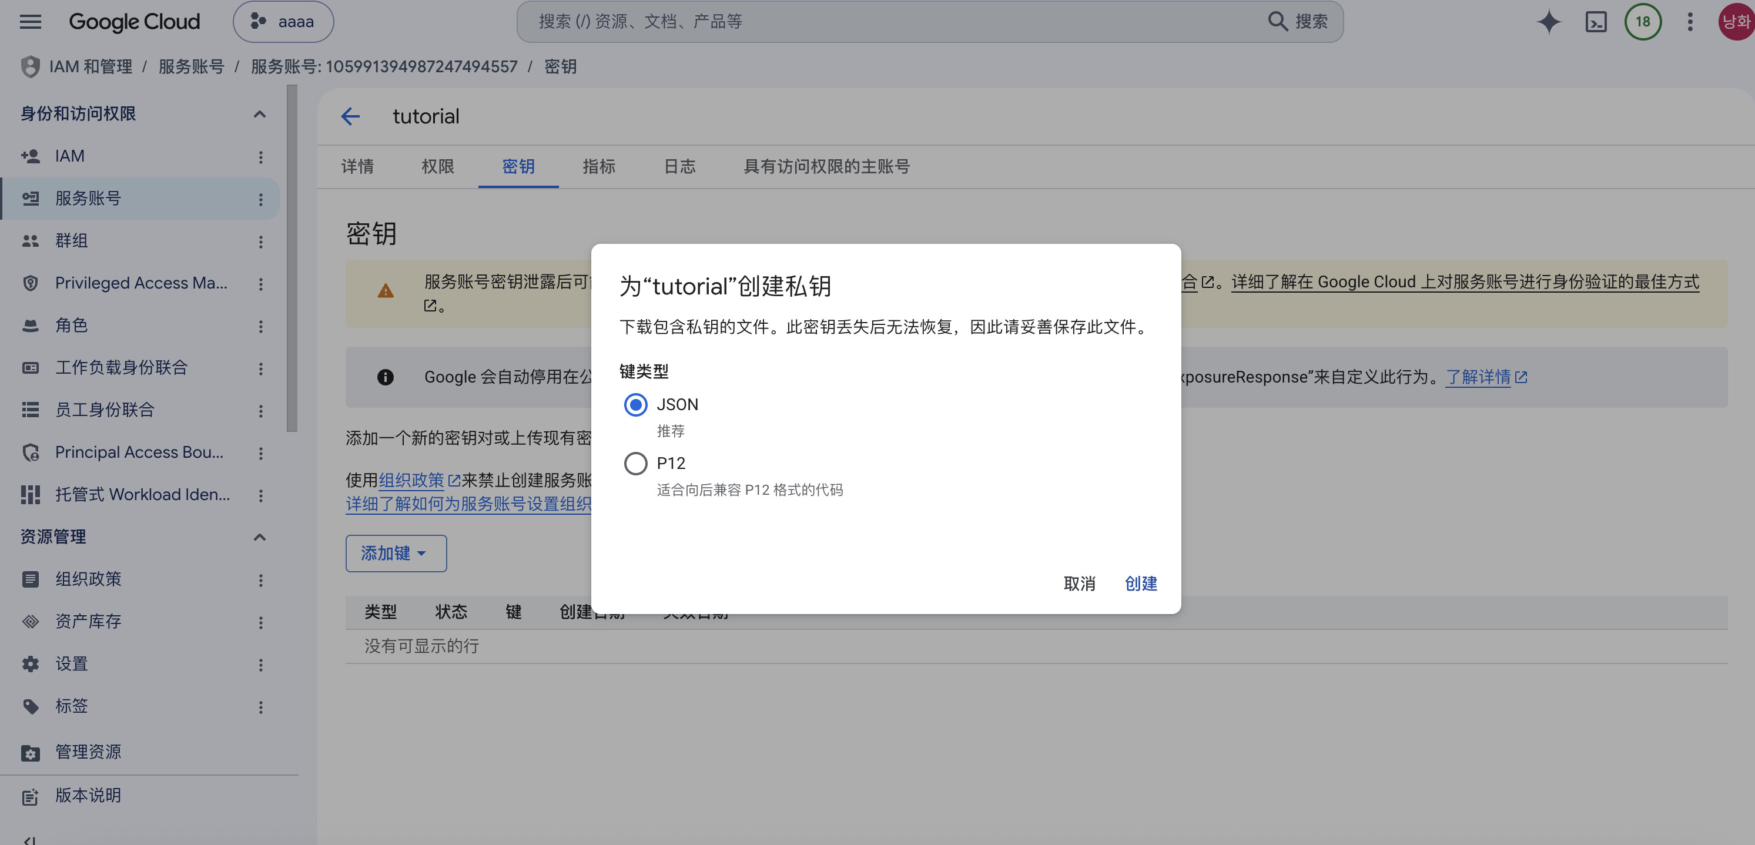Switch to the 权限 tab
This screenshot has height=845, width=1755.
[438, 167]
